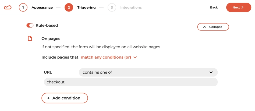The height and width of the screenshot is (111, 255).
Task: Click the dropdown arrow in URL selector
Action: (211, 72)
